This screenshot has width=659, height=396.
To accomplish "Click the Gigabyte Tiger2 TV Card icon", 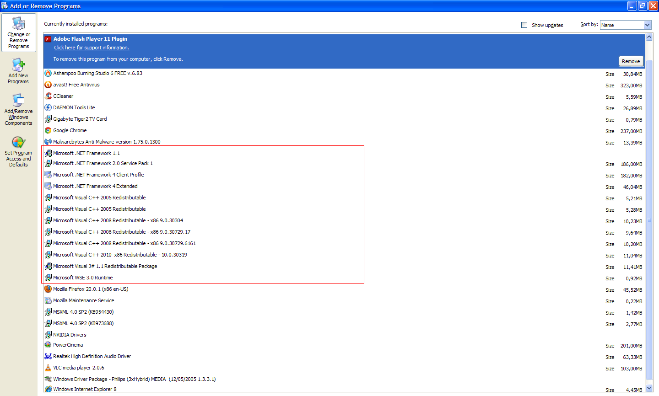I will click(48, 119).
